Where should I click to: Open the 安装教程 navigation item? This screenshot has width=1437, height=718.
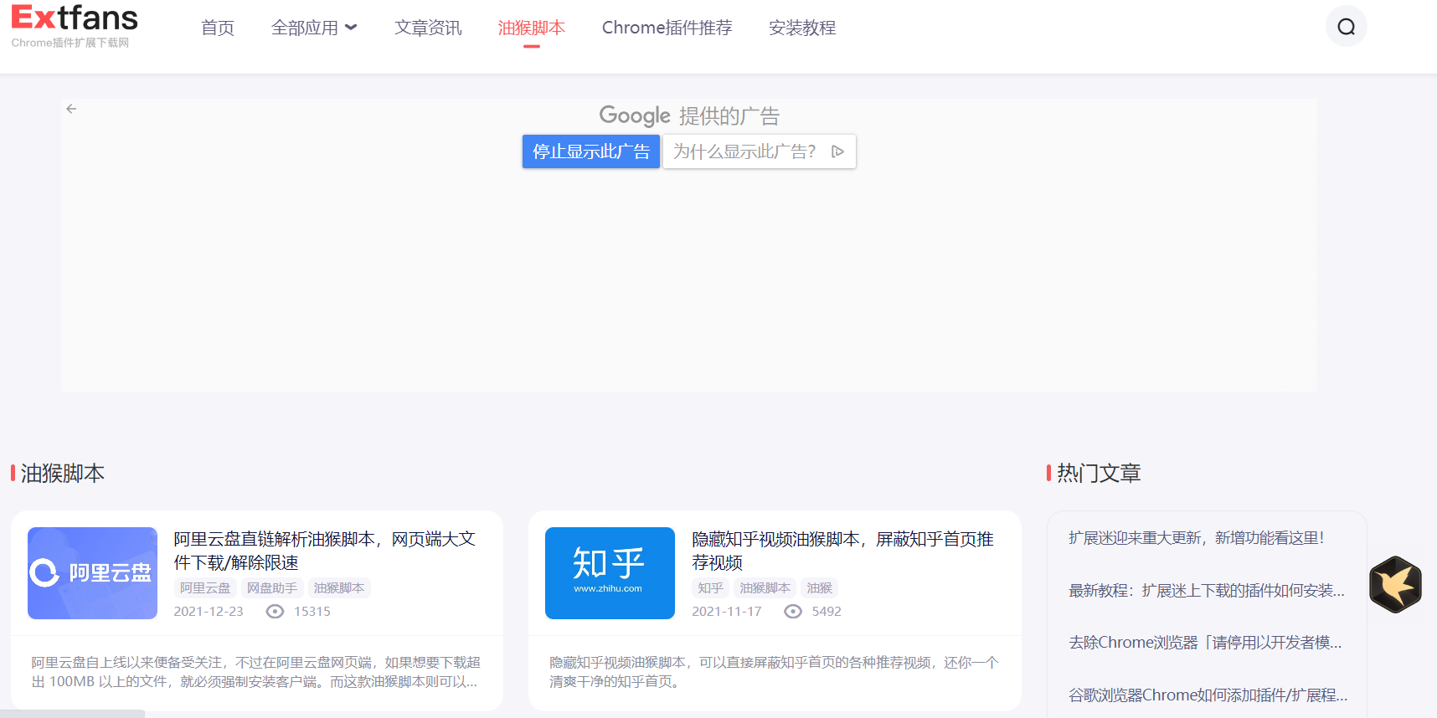(x=802, y=28)
